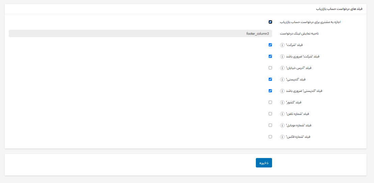
Task: Show info icon for 'شماره فکس' field
Action: 283,137
